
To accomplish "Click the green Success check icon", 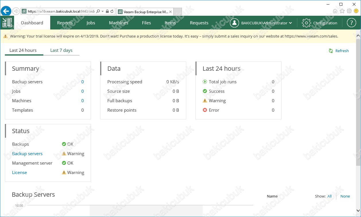I will click(205, 91).
